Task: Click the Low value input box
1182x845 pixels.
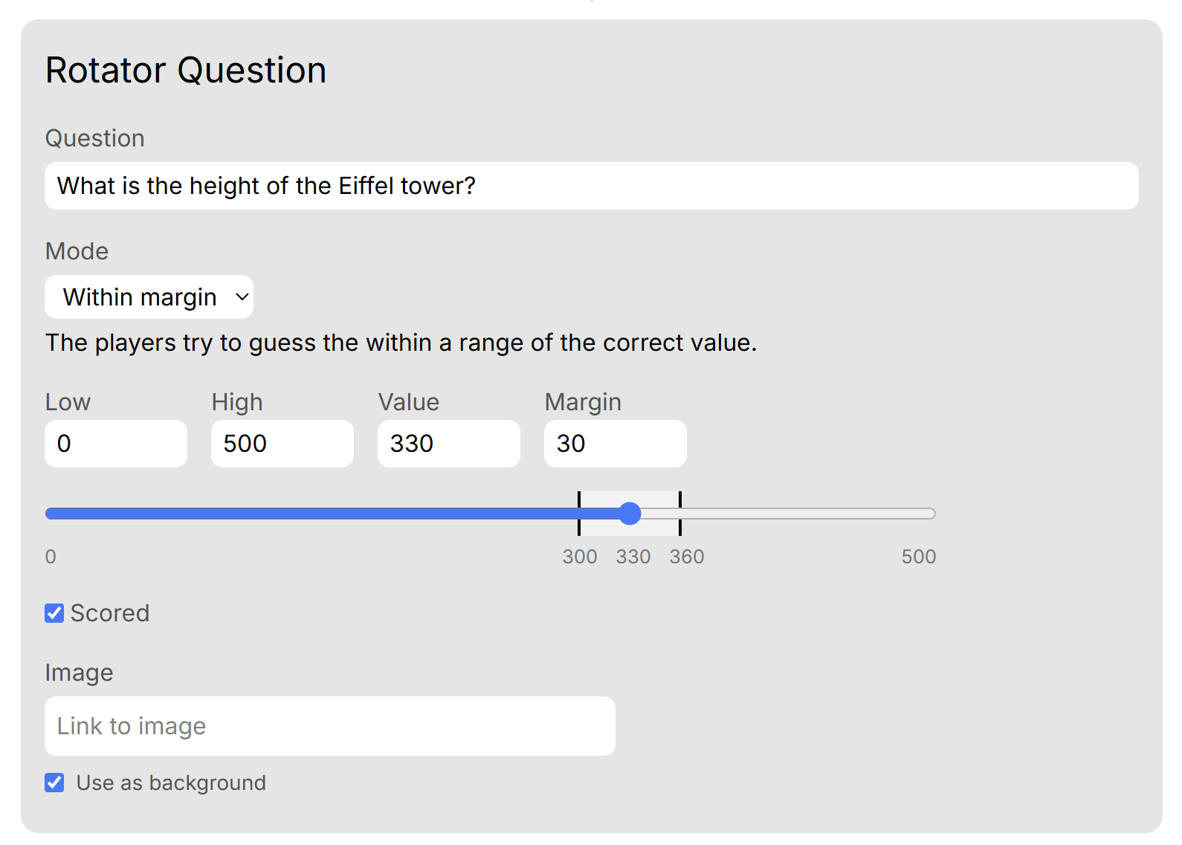Action: click(115, 443)
